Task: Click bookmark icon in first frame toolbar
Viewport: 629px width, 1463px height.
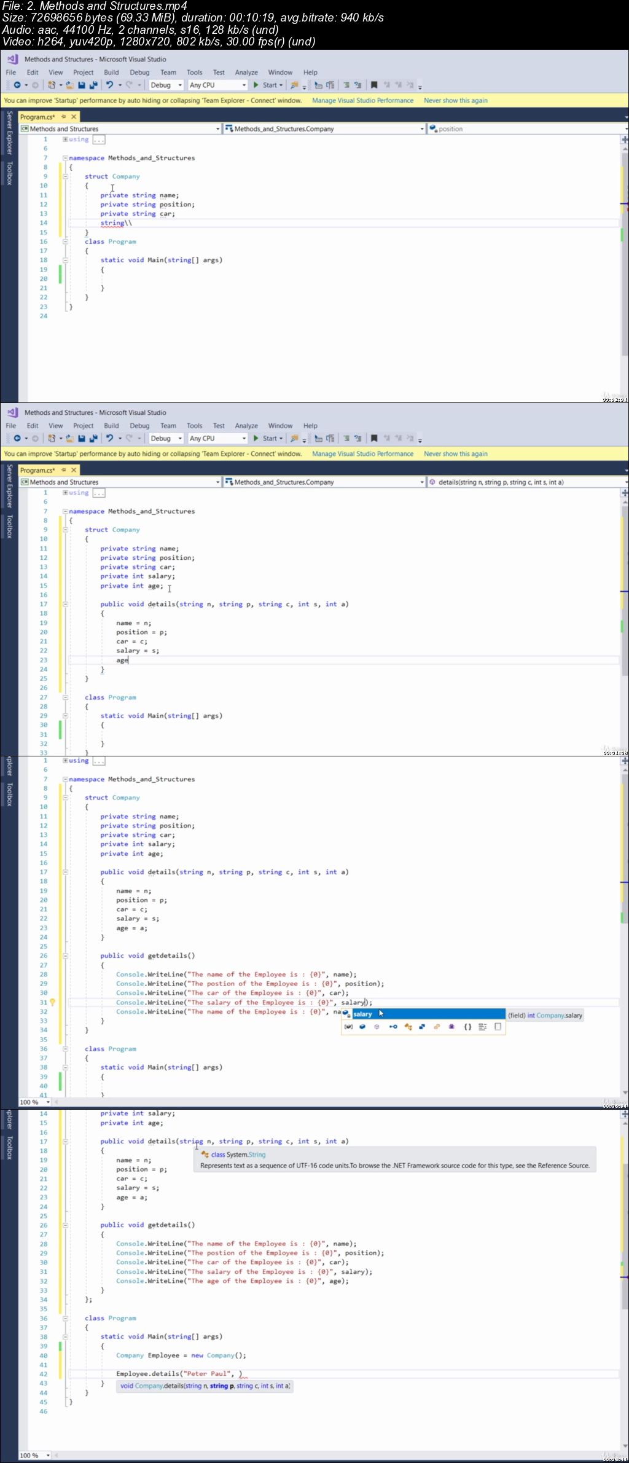Action: click(373, 85)
